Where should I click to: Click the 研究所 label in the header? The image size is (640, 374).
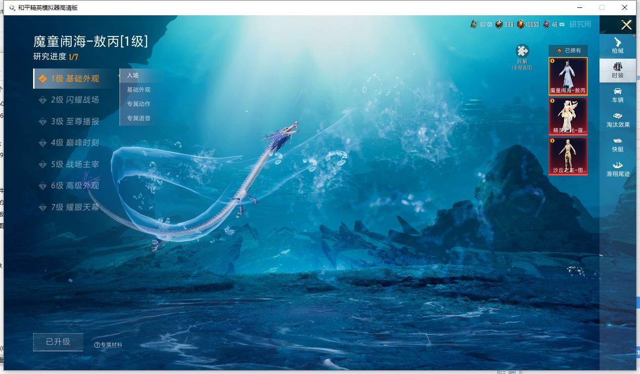click(x=580, y=24)
